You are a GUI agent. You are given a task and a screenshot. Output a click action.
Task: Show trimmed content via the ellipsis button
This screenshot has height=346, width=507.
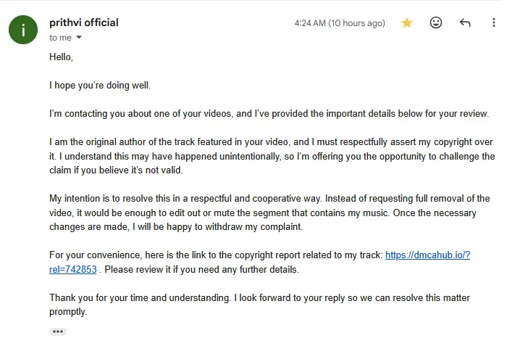[x=58, y=331]
